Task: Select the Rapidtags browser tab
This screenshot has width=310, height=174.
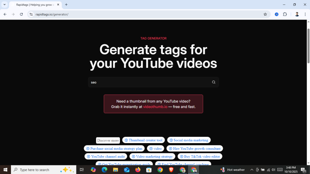Action: [33, 5]
